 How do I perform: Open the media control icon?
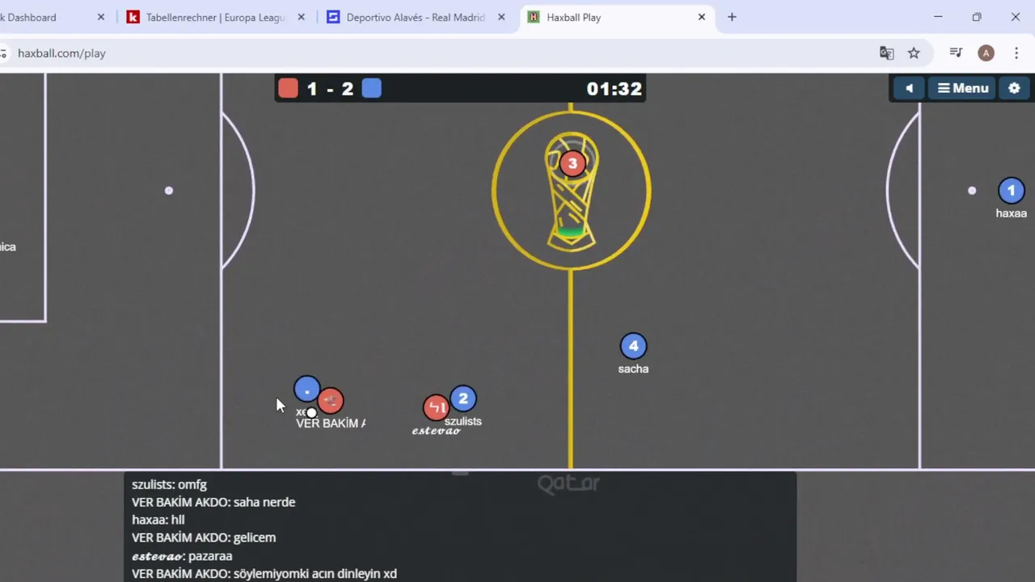(956, 53)
